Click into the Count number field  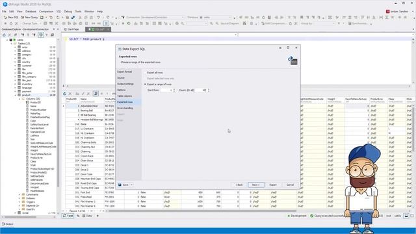[201, 90]
